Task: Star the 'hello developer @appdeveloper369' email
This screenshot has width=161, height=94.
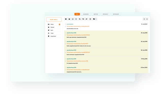Action: click(x=66, y=52)
